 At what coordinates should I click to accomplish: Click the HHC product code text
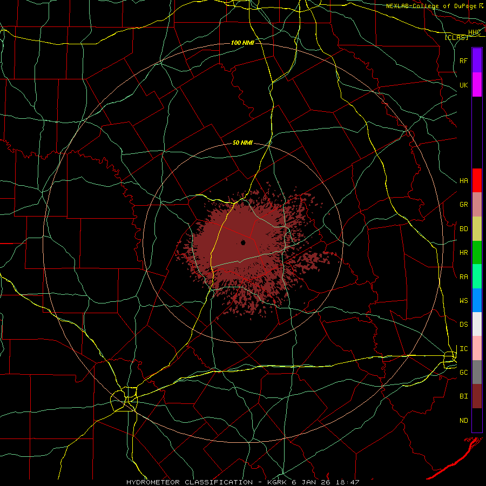[x=474, y=32]
